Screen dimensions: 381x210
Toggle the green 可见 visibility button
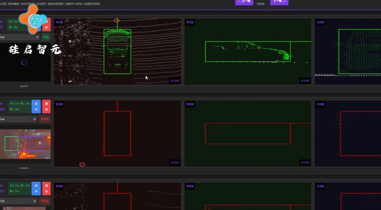coord(46,37)
